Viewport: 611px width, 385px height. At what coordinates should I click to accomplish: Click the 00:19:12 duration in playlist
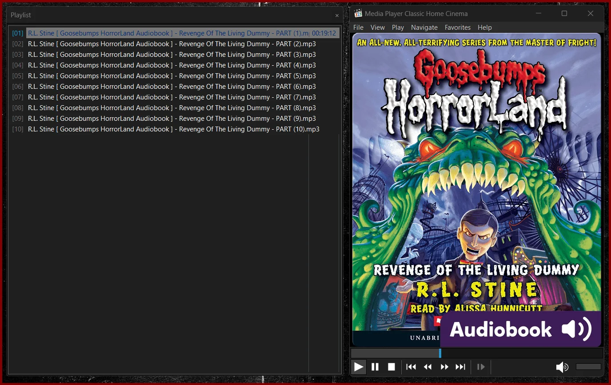coord(324,33)
